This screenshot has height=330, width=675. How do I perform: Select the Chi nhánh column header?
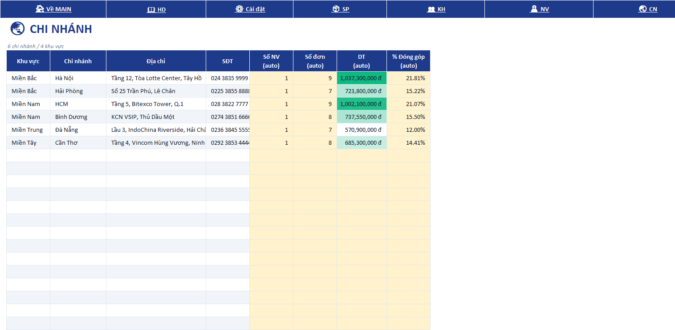(78, 61)
